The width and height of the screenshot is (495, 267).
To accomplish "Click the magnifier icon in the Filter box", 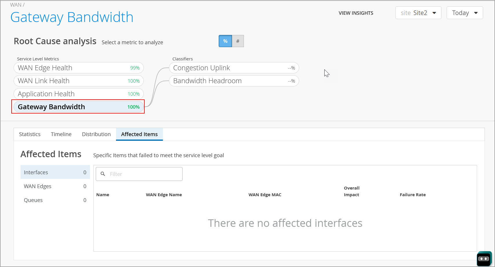I will [x=103, y=174].
